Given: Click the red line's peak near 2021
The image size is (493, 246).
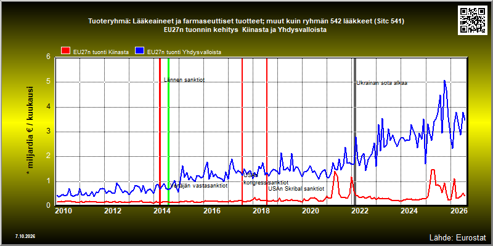Looking at the screenshot, I should coord(335,172).
